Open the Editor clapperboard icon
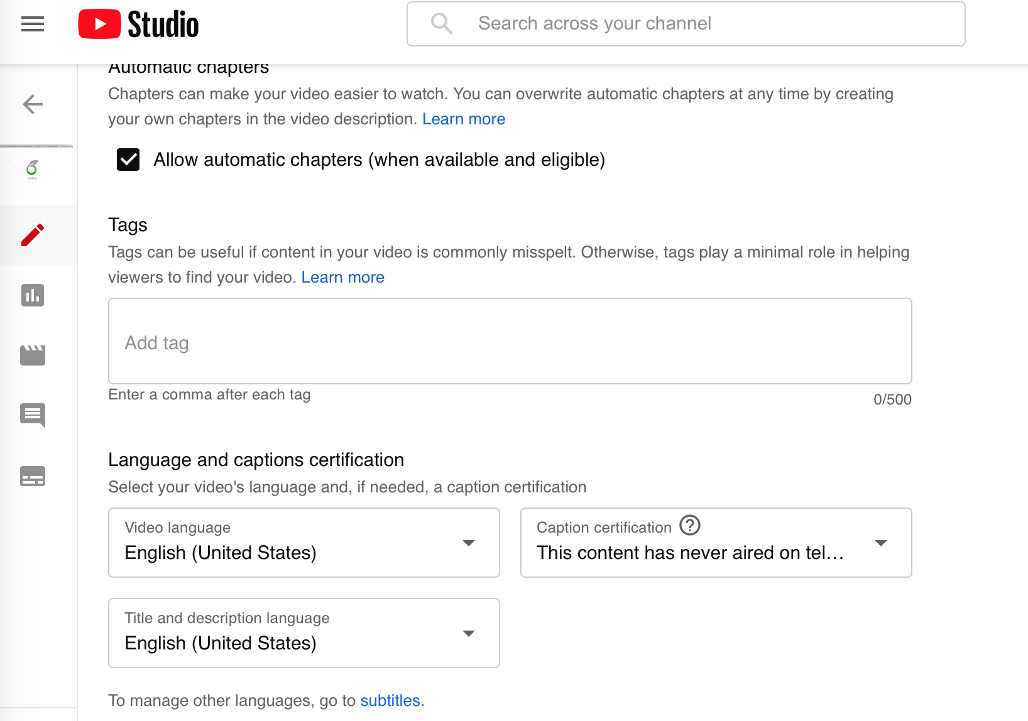 pos(33,355)
